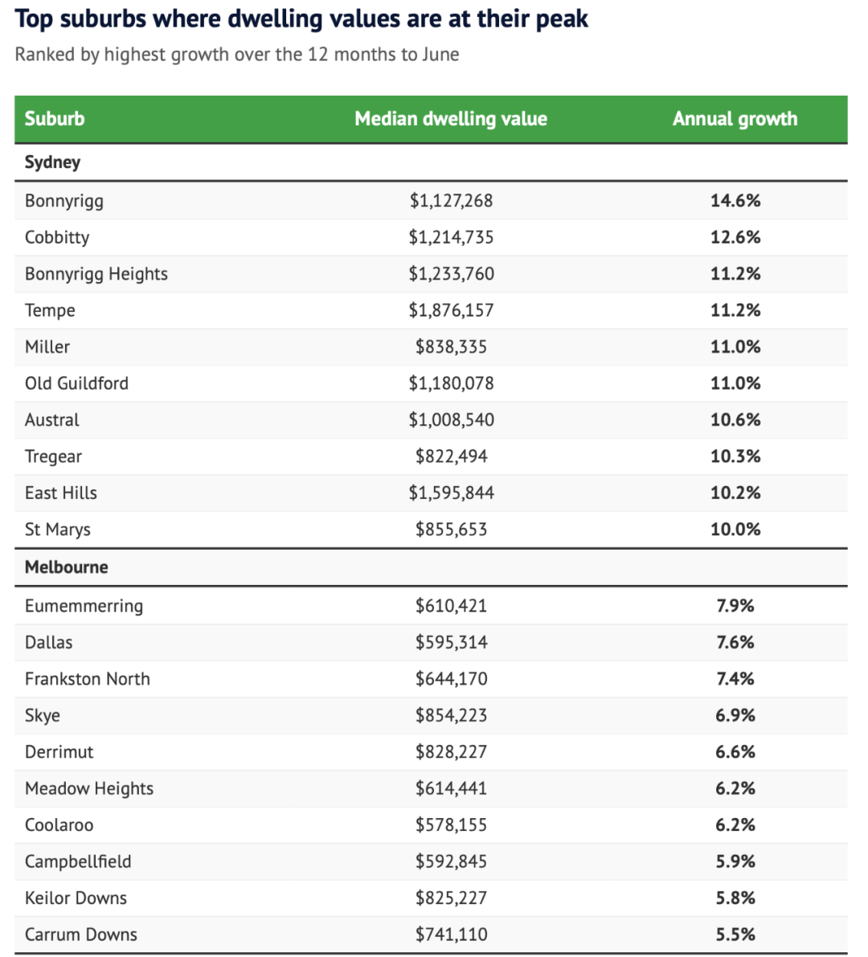This screenshot has width=868, height=957.
Task: Click the chart title about peak dwelling values
Action: 301,19
